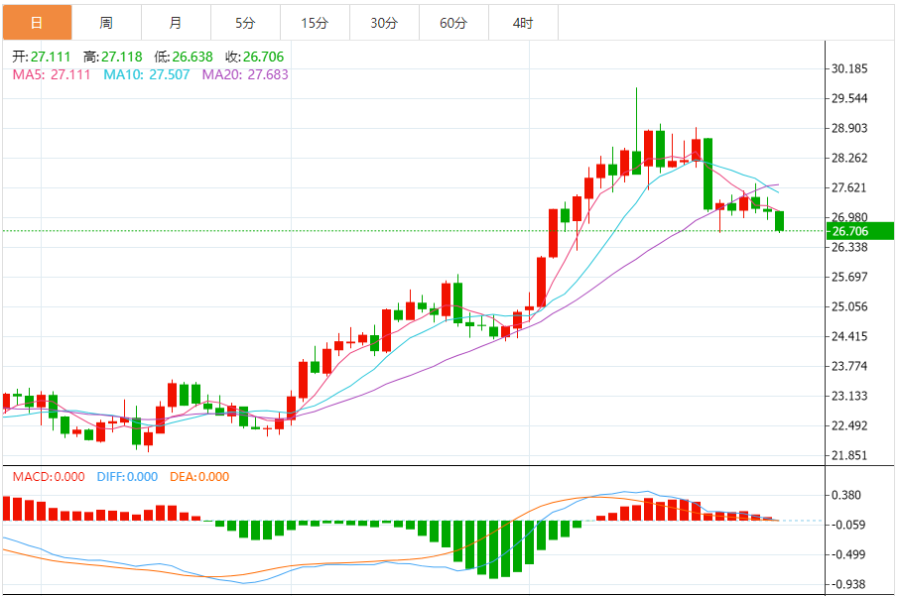Click the MA10: 27.507 indicator label
The image size is (901, 596).
pyautogui.click(x=147, y=74)
